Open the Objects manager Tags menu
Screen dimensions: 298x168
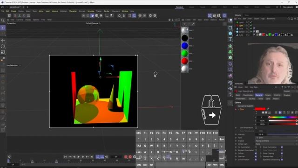click(263, 19)
